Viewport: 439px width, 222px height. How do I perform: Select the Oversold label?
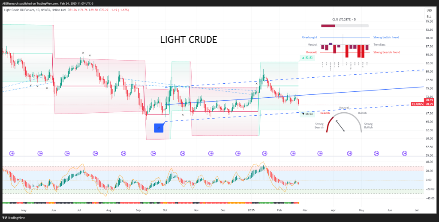(312, 52)
